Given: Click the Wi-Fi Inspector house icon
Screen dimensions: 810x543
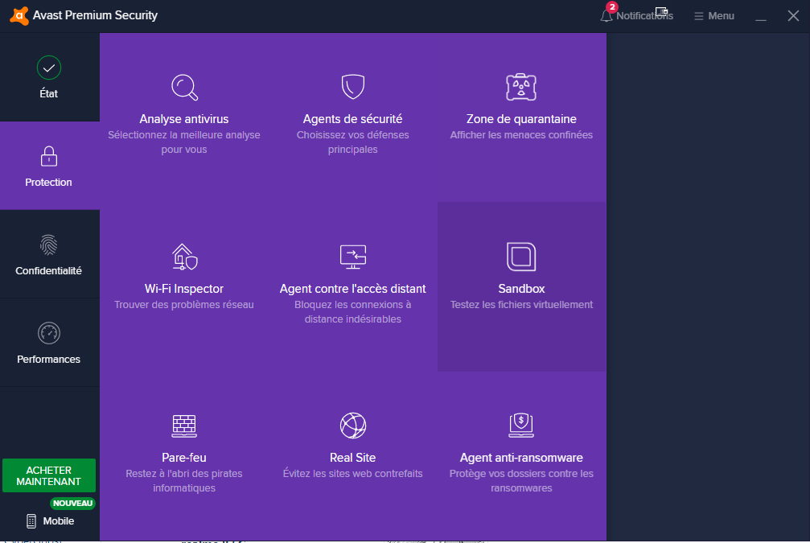Looking at the screenshot, I should click(184, 257).
